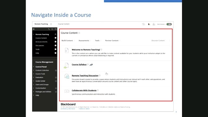
Task: Collapse the Control Panel section
Action: point(33,67)
